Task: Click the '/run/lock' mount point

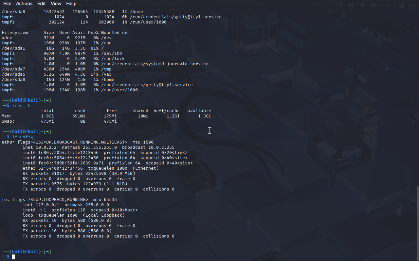Action: coord(113,59)
